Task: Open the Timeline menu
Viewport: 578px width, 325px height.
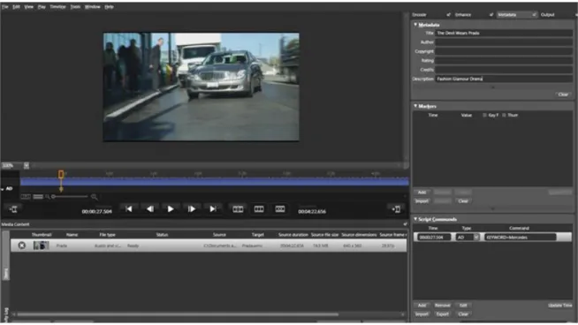Action: pos(57,7)
